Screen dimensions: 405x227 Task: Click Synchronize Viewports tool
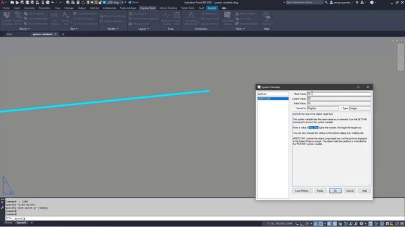(144, 19)
